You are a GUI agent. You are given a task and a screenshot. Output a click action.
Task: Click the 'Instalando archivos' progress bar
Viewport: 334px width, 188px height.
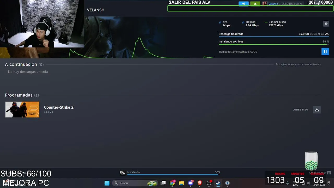(x=274, y=44)
